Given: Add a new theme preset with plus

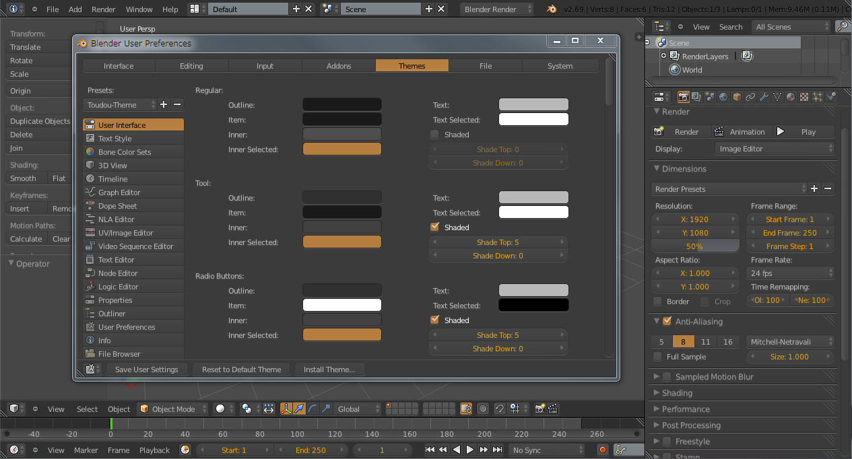Looking at the screenshot, I should click(x=164, y=104).
